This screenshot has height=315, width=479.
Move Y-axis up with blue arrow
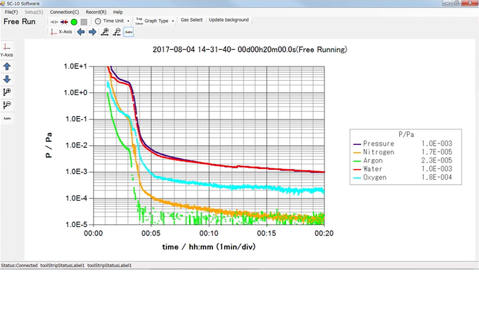7,67
